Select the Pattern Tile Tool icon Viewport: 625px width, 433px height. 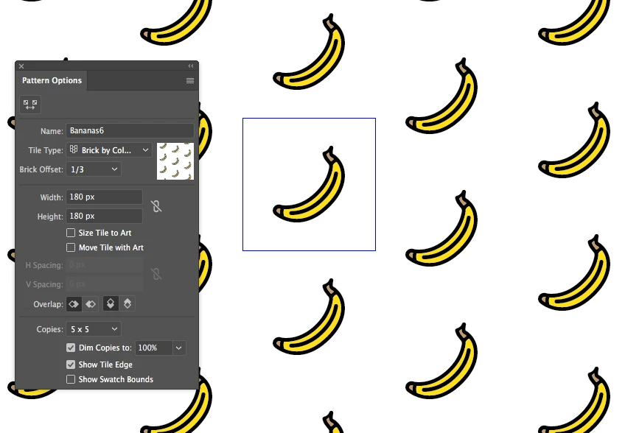point(30,105)
